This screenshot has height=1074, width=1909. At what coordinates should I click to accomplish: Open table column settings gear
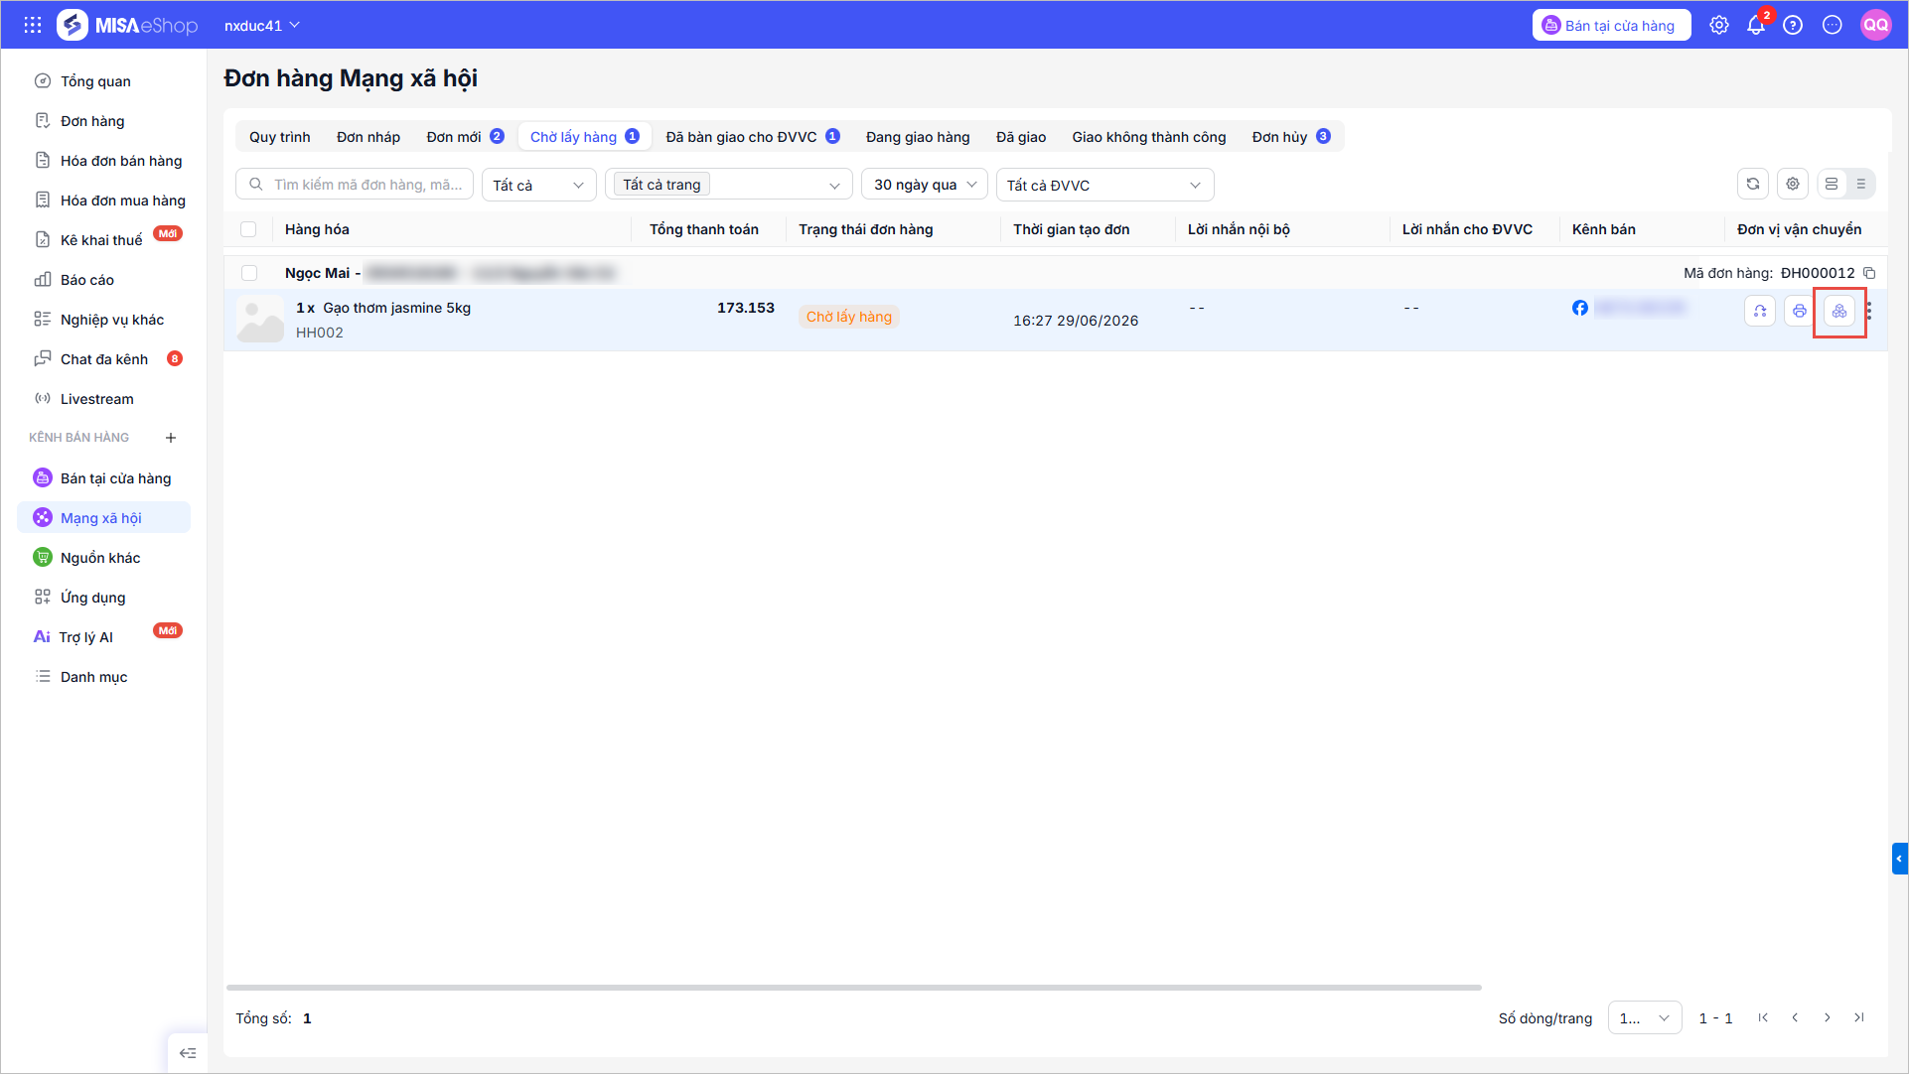1793,184
